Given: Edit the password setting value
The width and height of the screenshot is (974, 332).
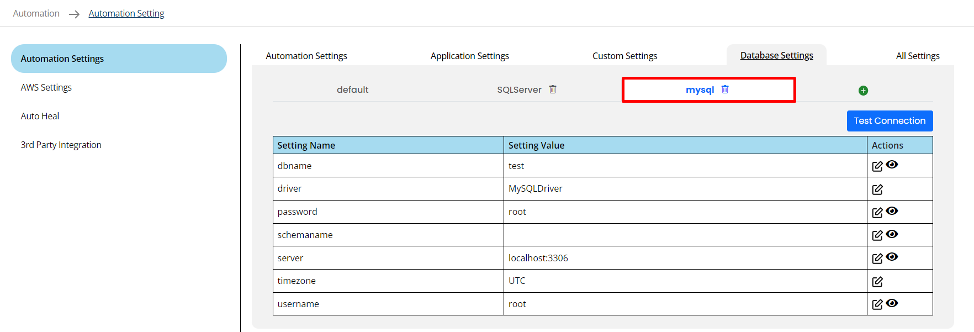Looking at the screenshot, I should pos(877,213).
